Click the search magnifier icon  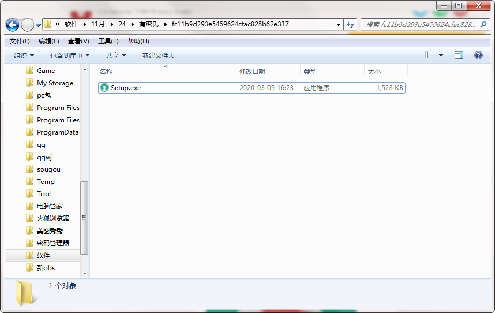(483, 24)
